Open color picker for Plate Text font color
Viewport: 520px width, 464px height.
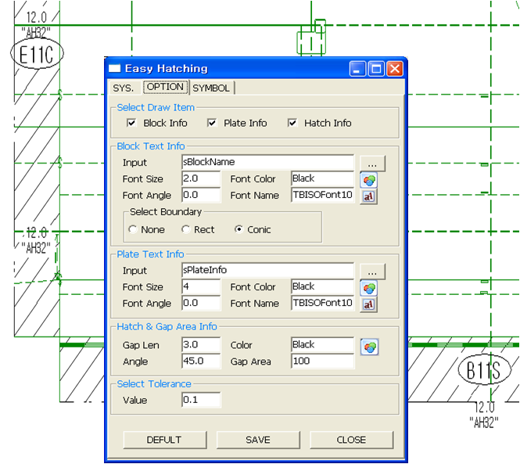pos(369,288)
